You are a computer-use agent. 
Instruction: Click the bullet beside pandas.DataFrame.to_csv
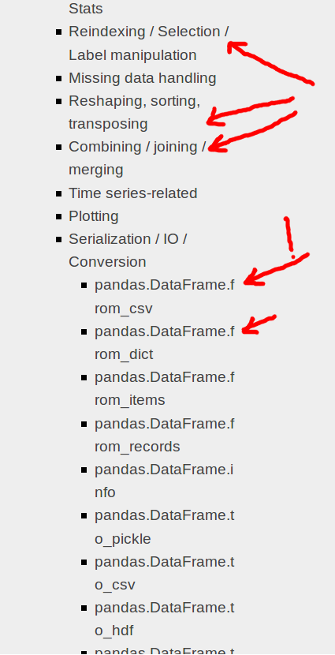84,562
